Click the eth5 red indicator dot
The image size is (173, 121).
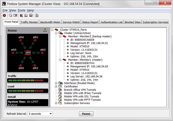pyautogui.click(x=13, y=53)
